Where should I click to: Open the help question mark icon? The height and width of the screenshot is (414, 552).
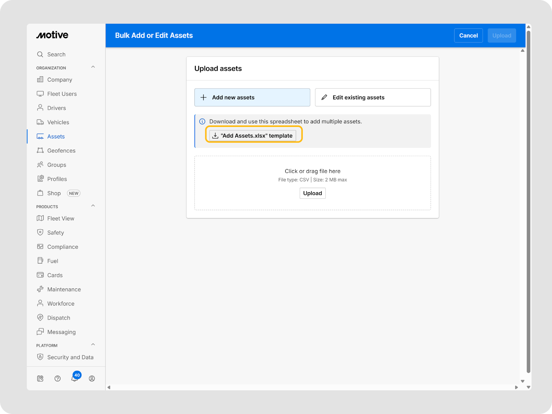point(58,378)
